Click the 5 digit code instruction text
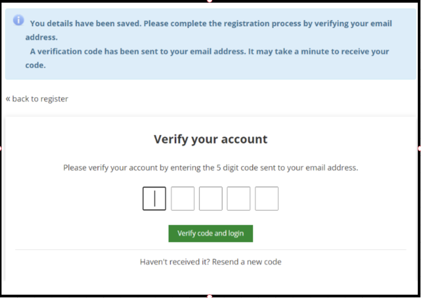Viewport: 421px width, 298px height. coord(210,168)
